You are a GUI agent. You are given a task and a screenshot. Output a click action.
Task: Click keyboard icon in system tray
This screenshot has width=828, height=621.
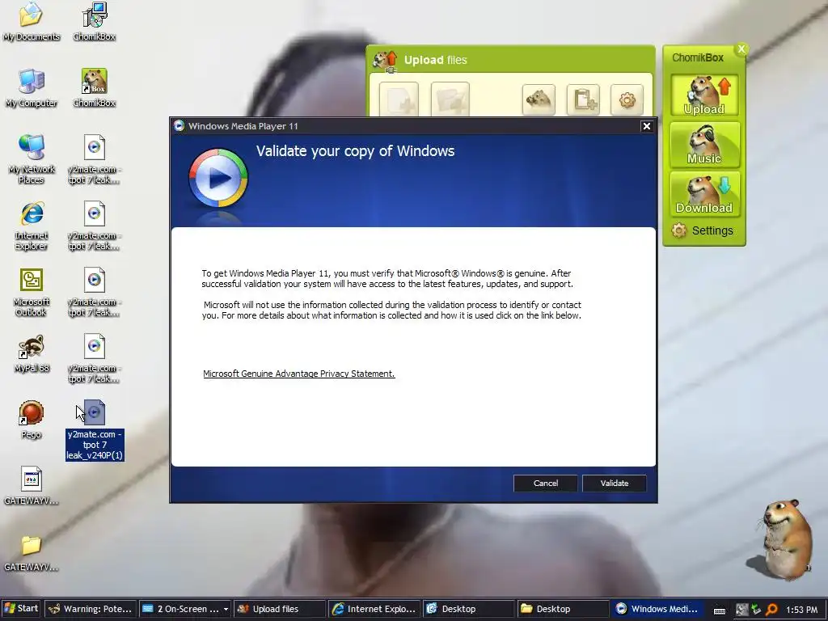(719, 610)
